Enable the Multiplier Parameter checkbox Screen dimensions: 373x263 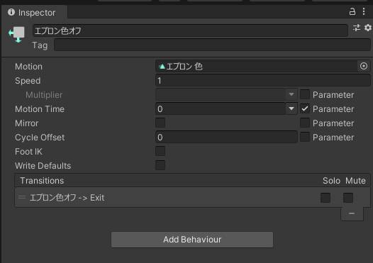click(x=305, y=94)
